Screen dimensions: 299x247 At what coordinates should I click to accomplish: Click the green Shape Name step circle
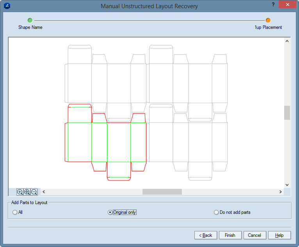pos(30,20)
